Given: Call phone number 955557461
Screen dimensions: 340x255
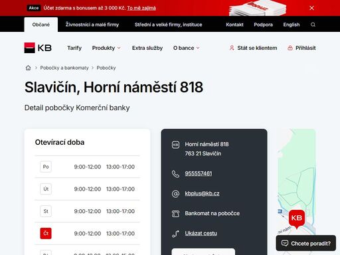Looking at the screenshot, I should [199, 173].
